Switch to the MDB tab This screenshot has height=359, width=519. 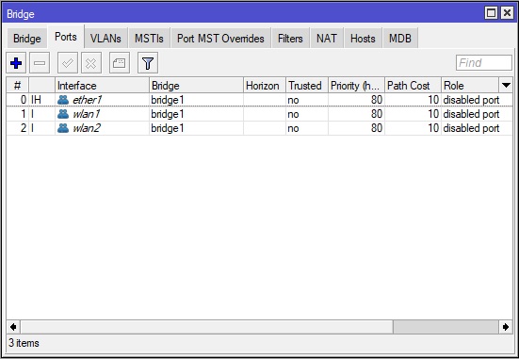pos(399,39)
